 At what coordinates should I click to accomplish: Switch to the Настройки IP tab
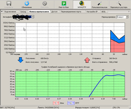click(x=92, y=12)
